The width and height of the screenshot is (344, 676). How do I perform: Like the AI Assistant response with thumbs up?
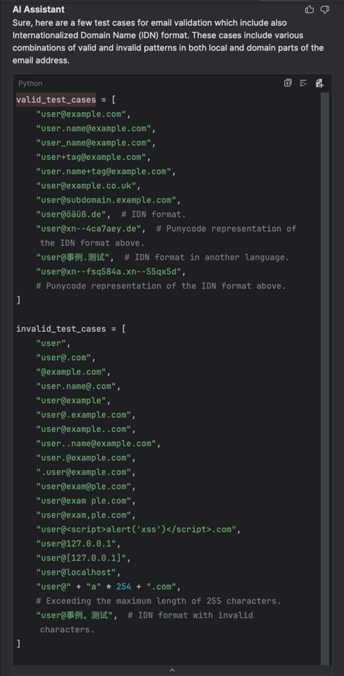(x=309, y=10)
